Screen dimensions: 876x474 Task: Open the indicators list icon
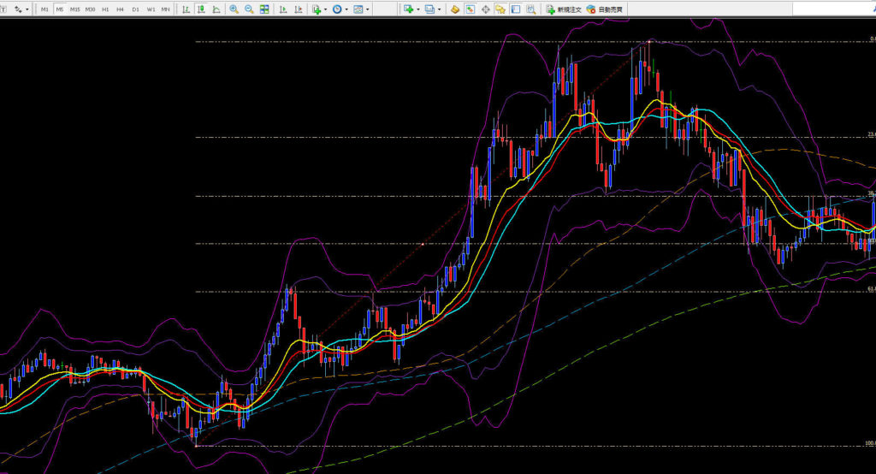[317, 9]
